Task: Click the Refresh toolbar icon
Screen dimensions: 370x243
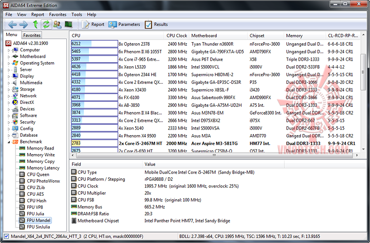Action: (x=46, y=24)
